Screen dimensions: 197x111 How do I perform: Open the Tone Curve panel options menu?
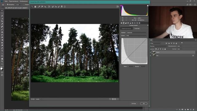pyautogui.click(x=148, y=25)
